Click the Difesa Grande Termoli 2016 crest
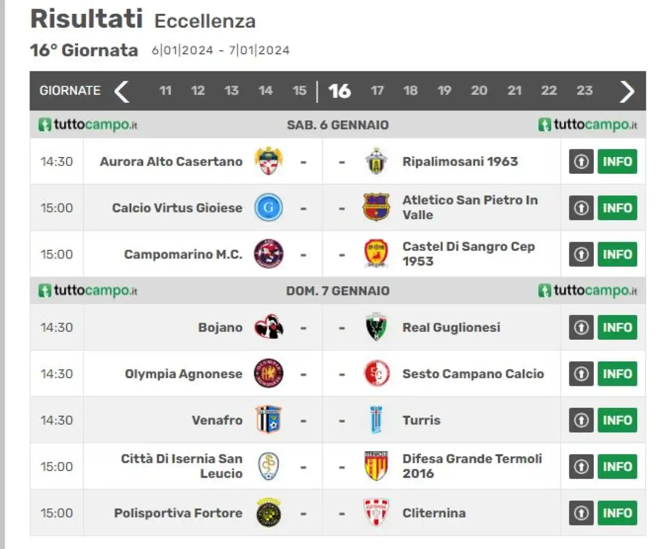The width and height of the screenshot is (657, 549). 376,466
